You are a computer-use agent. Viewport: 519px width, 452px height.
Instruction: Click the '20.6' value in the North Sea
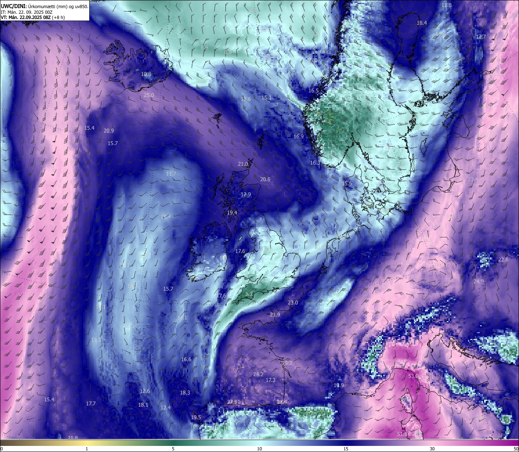pos(265,180)
